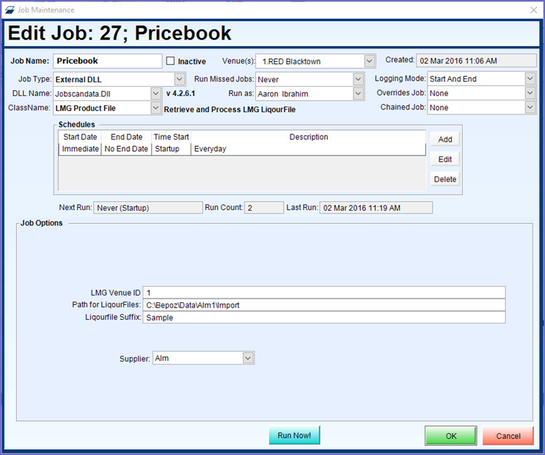Open the Run as user dropdown
Screen dimensions: 545x455
pyautogui.click(x=358, y=94)
